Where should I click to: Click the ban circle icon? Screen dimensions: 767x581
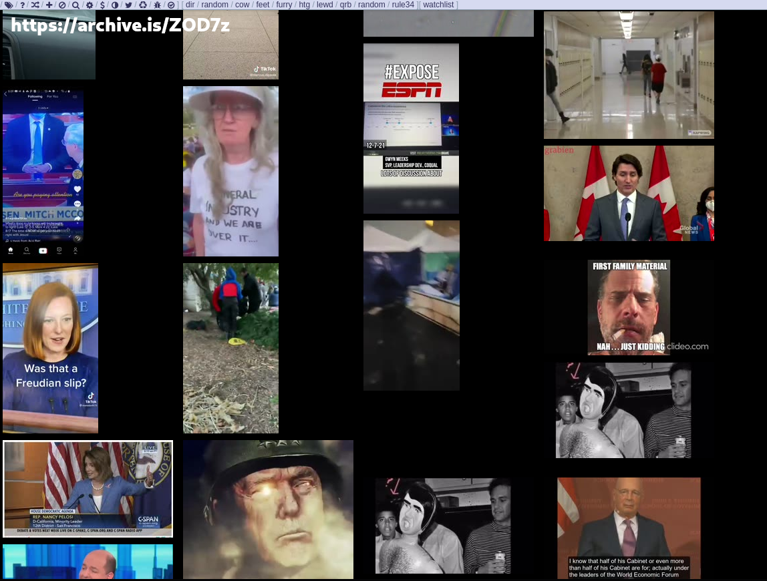click(62, 5)
